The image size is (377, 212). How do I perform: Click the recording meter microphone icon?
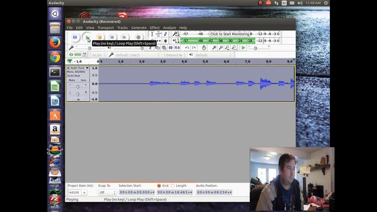(x=175, y=34)
